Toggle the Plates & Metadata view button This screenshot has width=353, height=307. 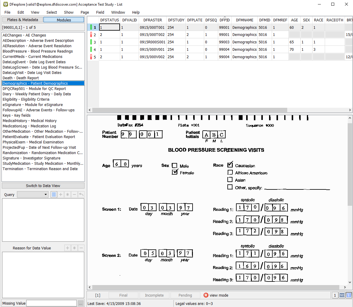tap(23, 20)
